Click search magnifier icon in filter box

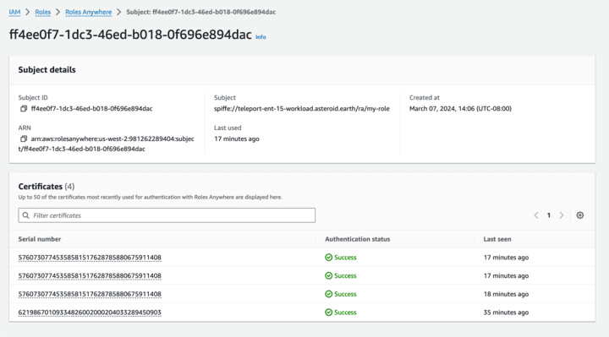26,215
